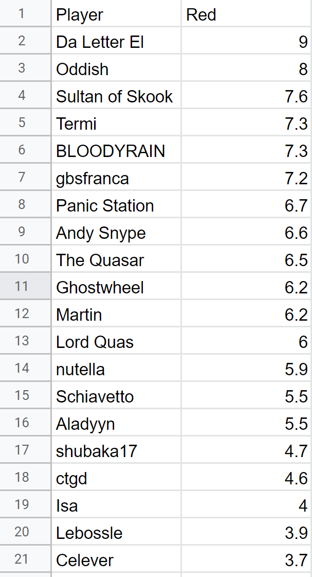
Task: Click the score 9 cell
Action: tap(246, 42)
